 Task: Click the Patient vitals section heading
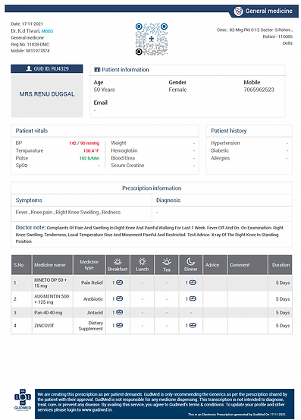pyautogui.click(x=32, y=131)
